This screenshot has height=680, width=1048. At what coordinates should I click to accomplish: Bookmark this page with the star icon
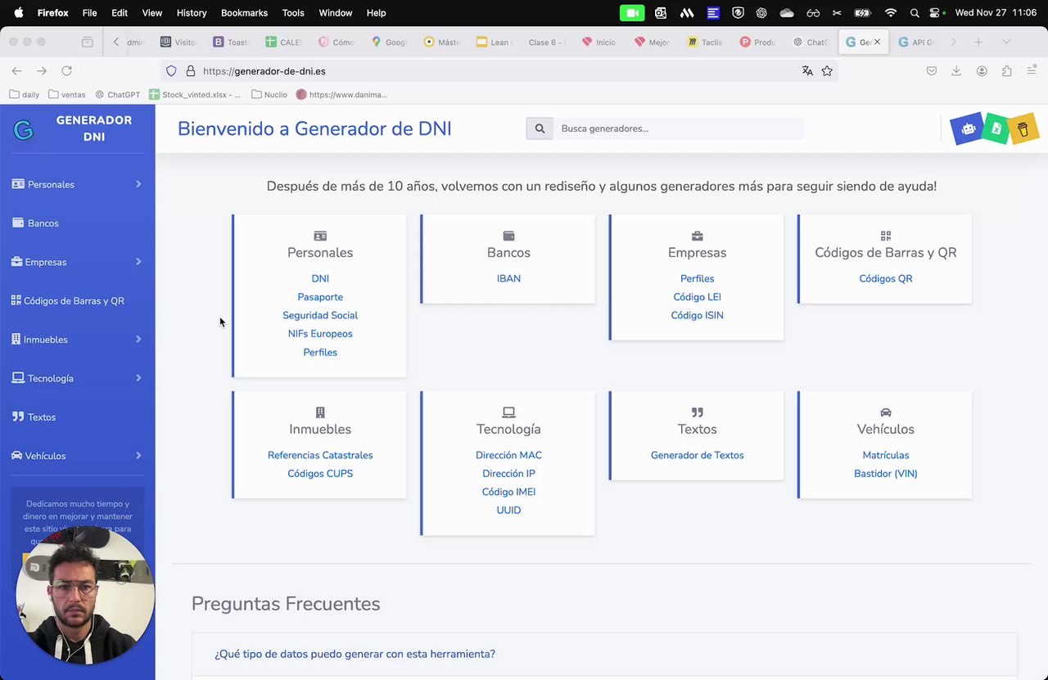pyautogui.click(x=827, y=71)
